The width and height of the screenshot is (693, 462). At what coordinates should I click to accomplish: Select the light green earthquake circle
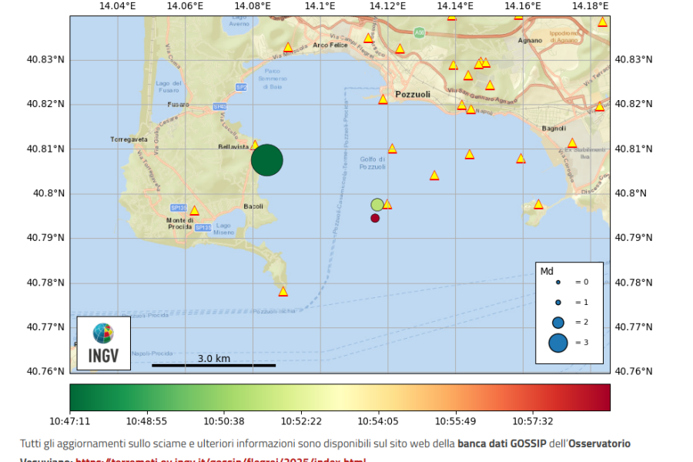377,205
